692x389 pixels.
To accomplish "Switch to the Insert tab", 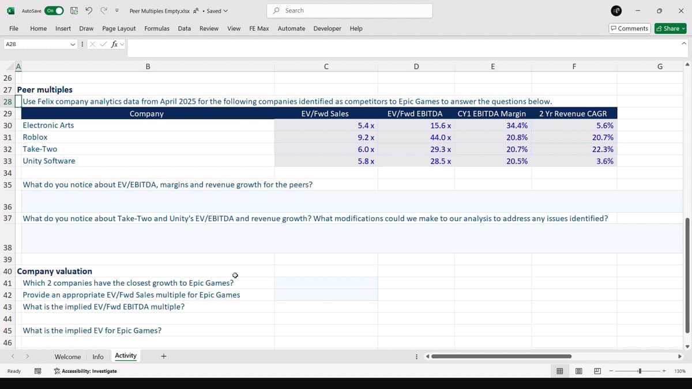I will (x=63, y=28).
